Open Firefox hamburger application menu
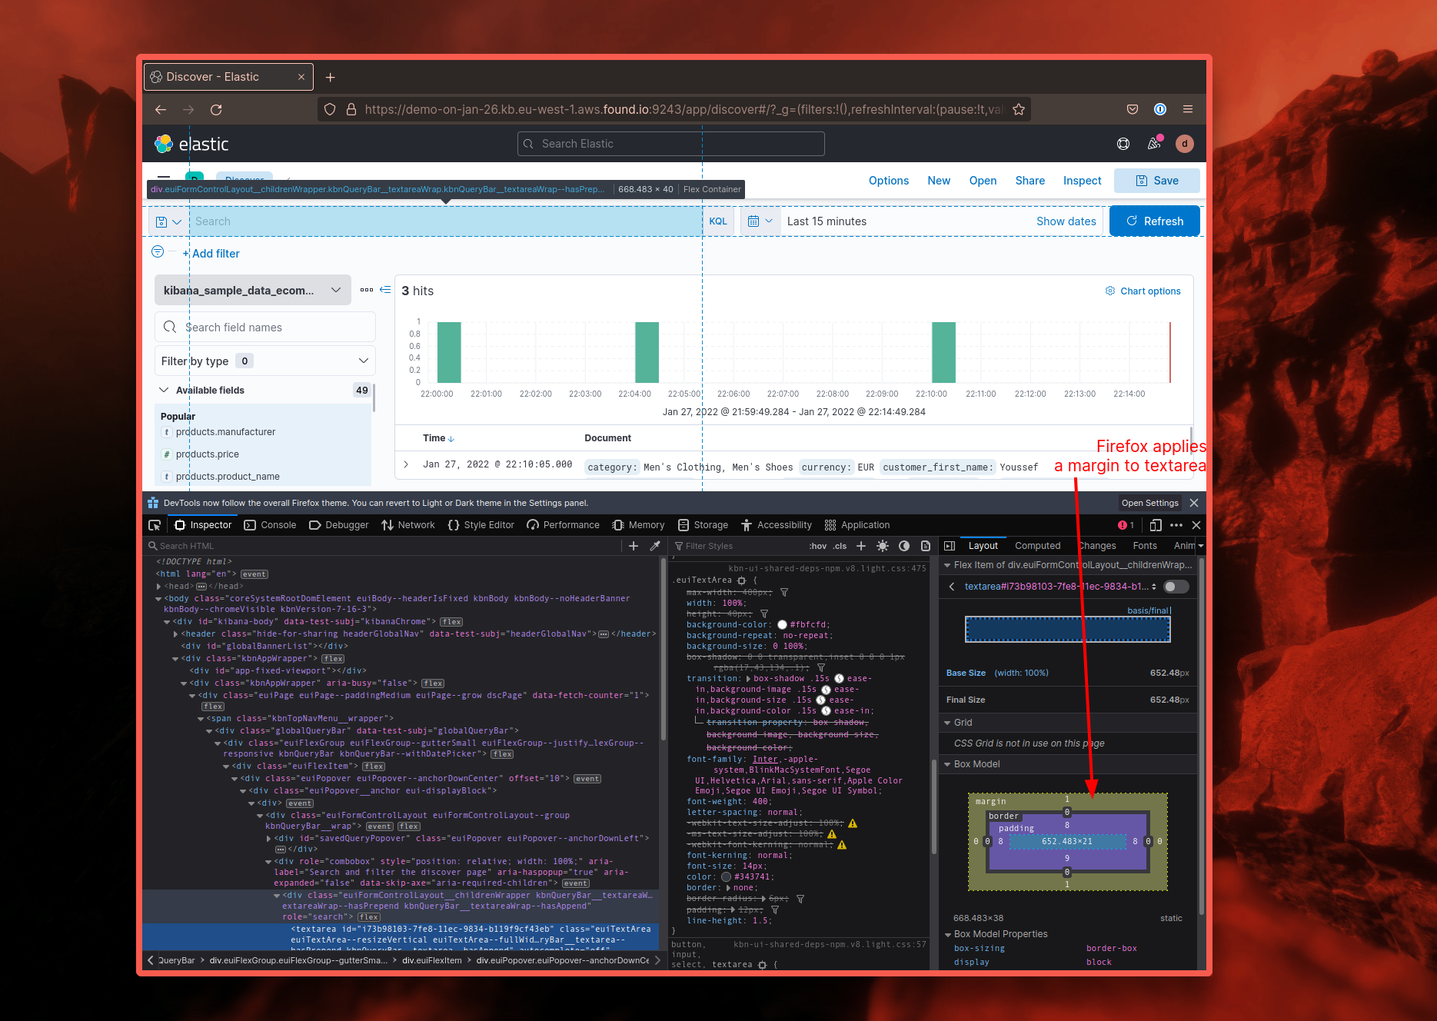 [x=1188, y=109]
